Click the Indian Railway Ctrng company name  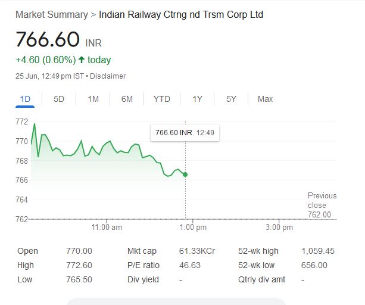[x=180, y=14]
